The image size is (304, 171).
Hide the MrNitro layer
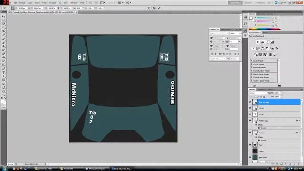(x=250, y=133)
